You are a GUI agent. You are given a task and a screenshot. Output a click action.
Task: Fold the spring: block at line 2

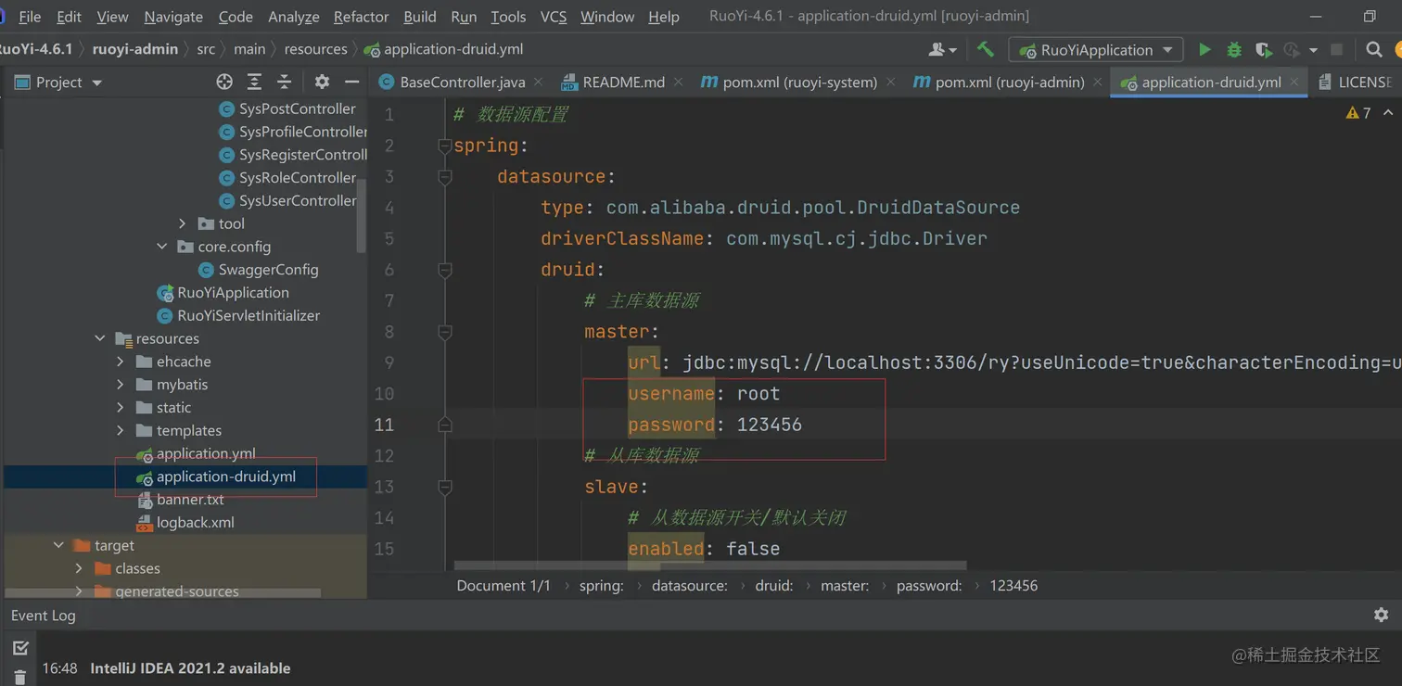(x=444, y=146)
